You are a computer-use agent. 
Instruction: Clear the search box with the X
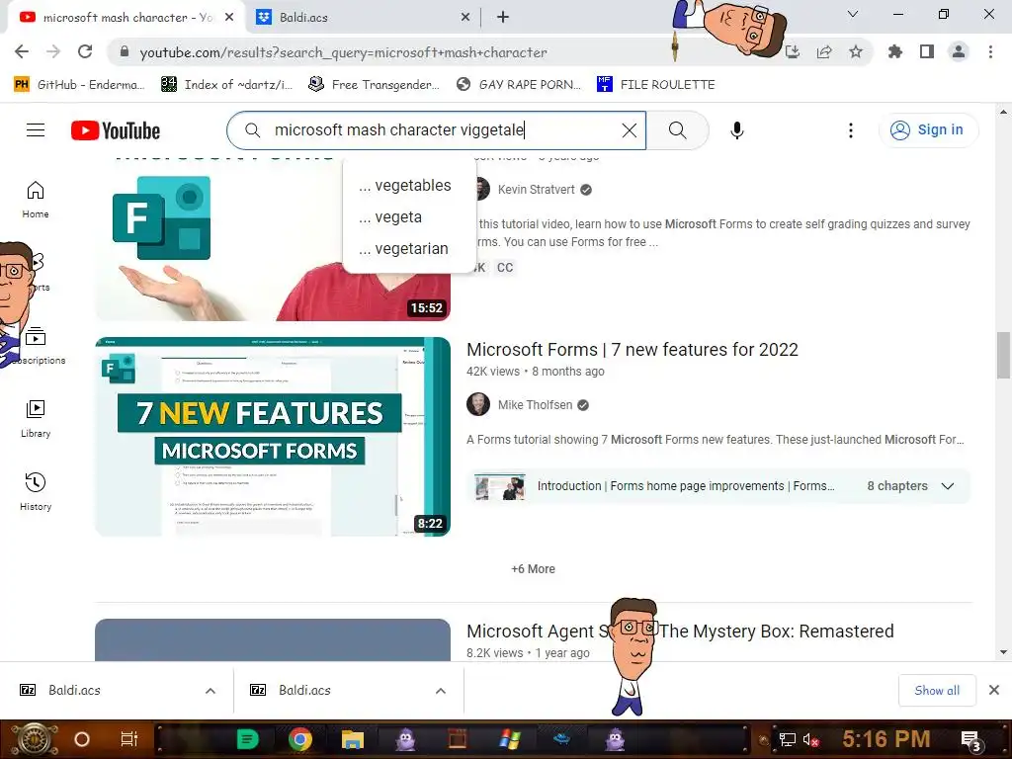[630, 130]
